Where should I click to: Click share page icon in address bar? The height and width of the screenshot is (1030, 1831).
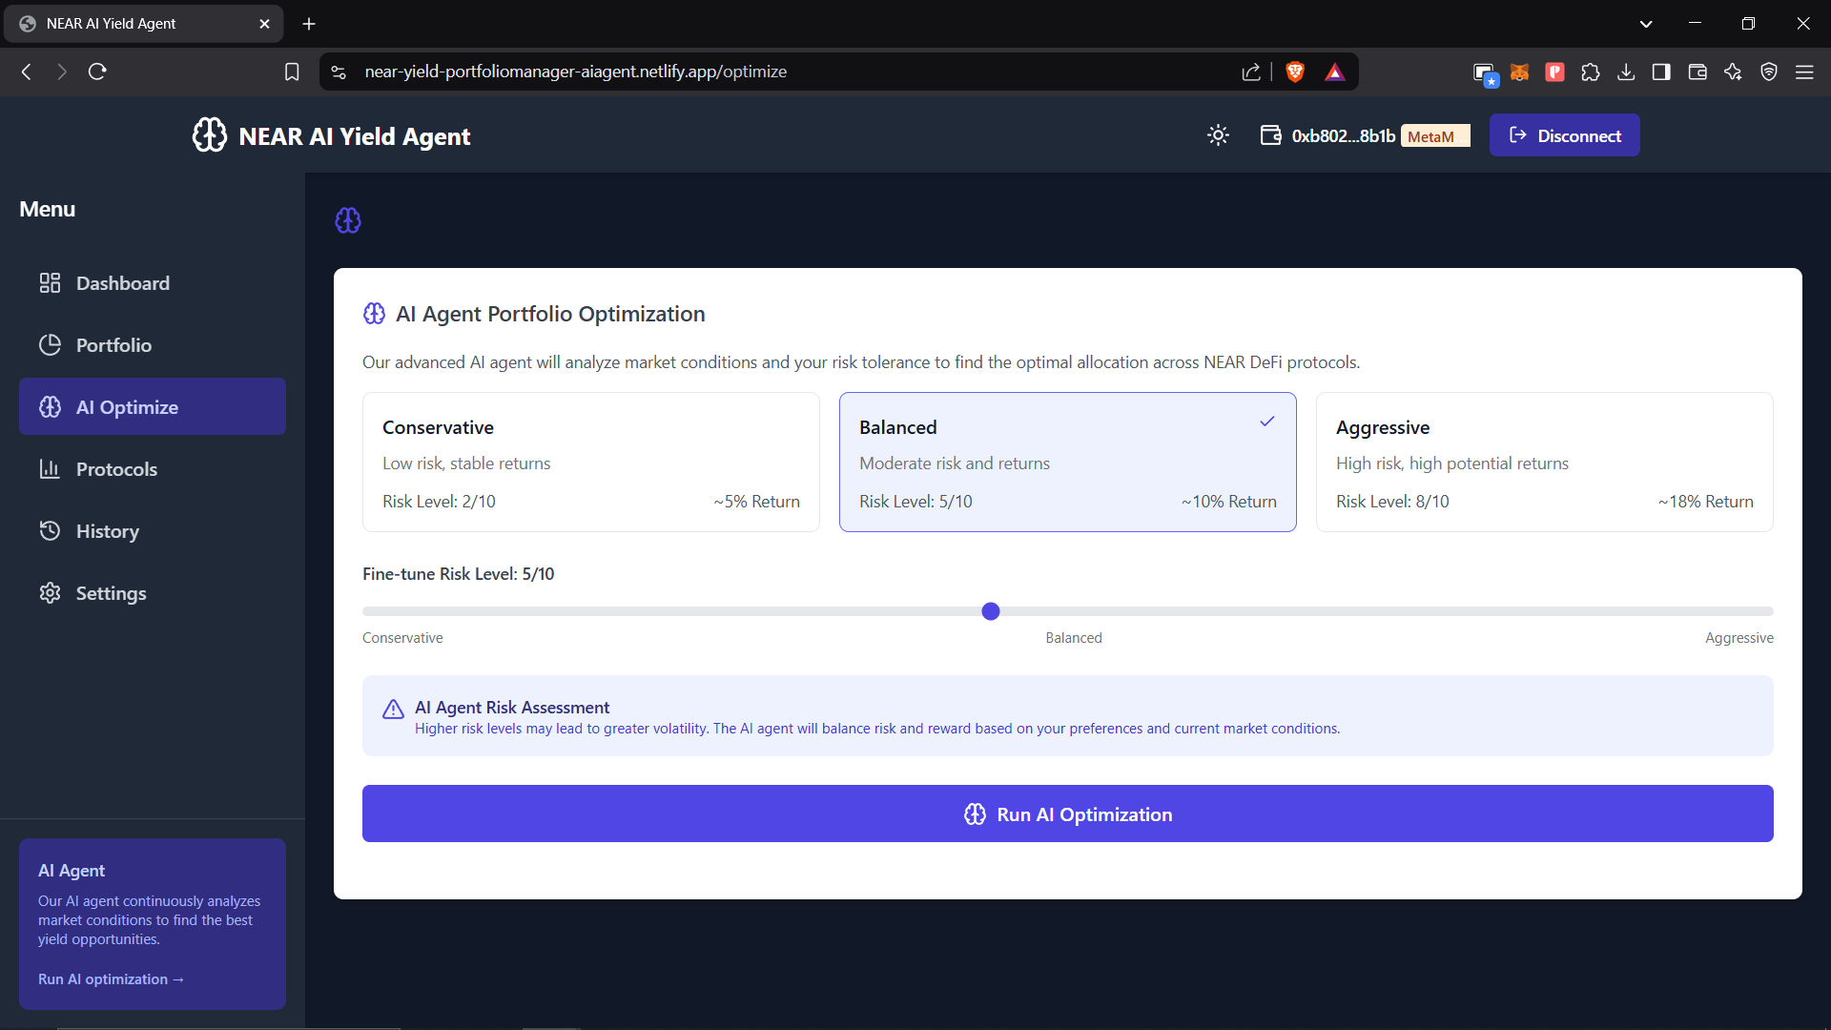pos(1251,72)
